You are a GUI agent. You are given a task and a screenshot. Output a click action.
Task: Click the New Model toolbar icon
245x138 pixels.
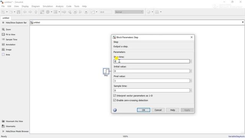tap(3, 12)
